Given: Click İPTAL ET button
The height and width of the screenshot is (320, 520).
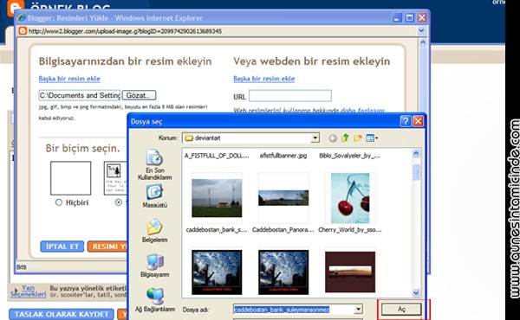Looking at the screenshot, I should 62,246.
